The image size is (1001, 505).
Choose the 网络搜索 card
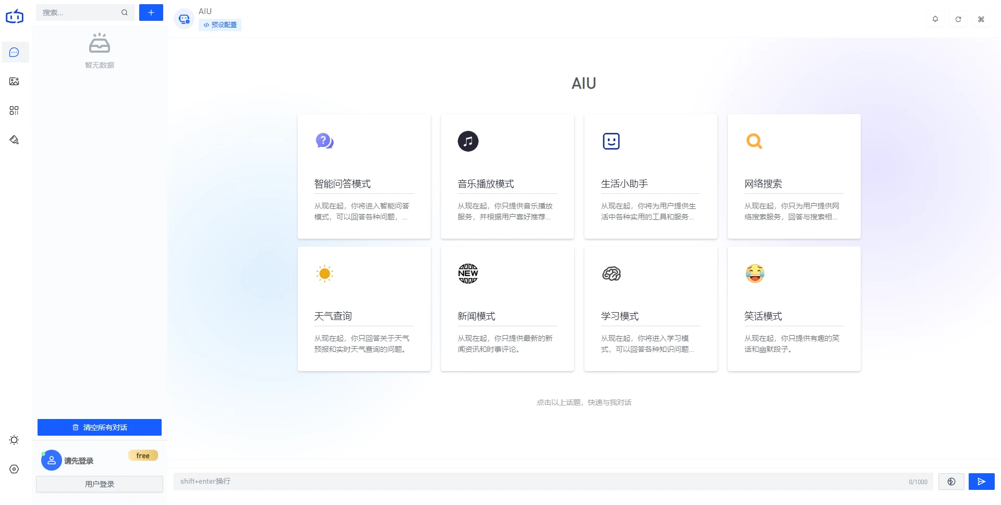794,177
